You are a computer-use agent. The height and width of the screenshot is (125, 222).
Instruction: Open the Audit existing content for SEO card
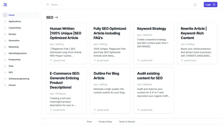point(153,90)
